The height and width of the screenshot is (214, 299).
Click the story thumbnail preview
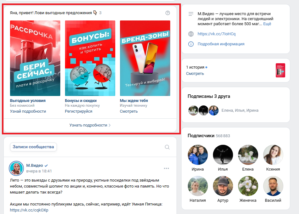click(x=280, y=70)
